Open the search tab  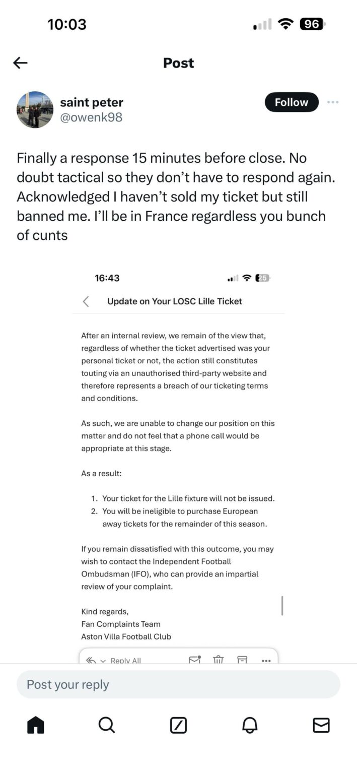(106, 726)
